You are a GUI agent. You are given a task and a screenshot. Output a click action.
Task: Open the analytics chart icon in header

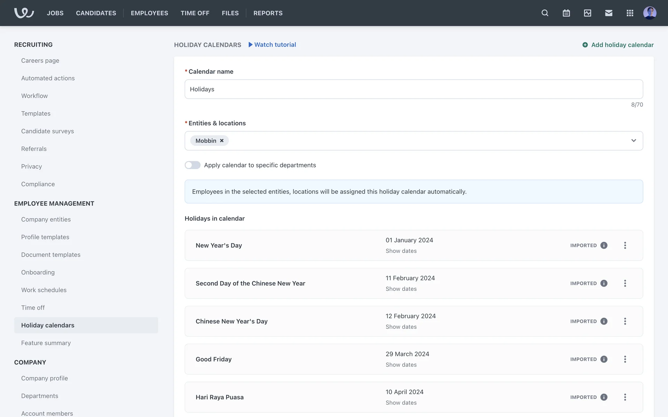(587, 13)
